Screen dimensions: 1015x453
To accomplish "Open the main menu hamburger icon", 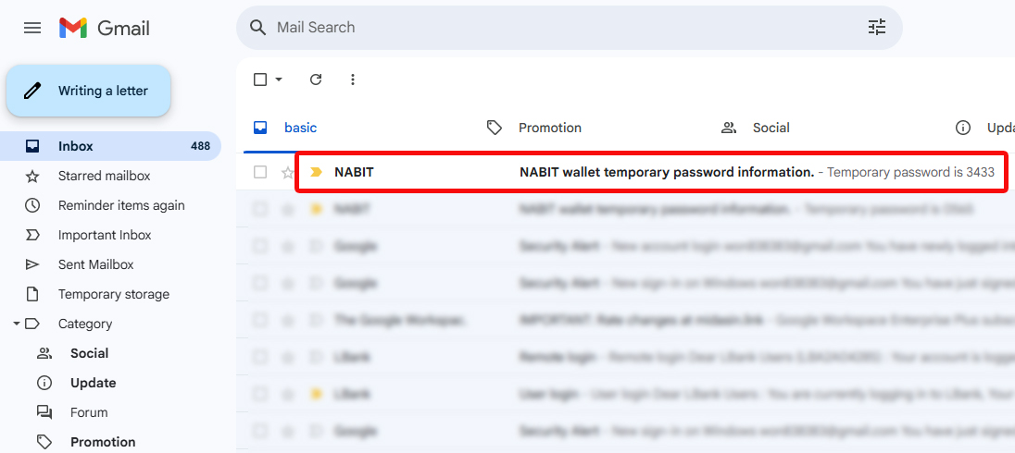I will (x=32, y=28).
